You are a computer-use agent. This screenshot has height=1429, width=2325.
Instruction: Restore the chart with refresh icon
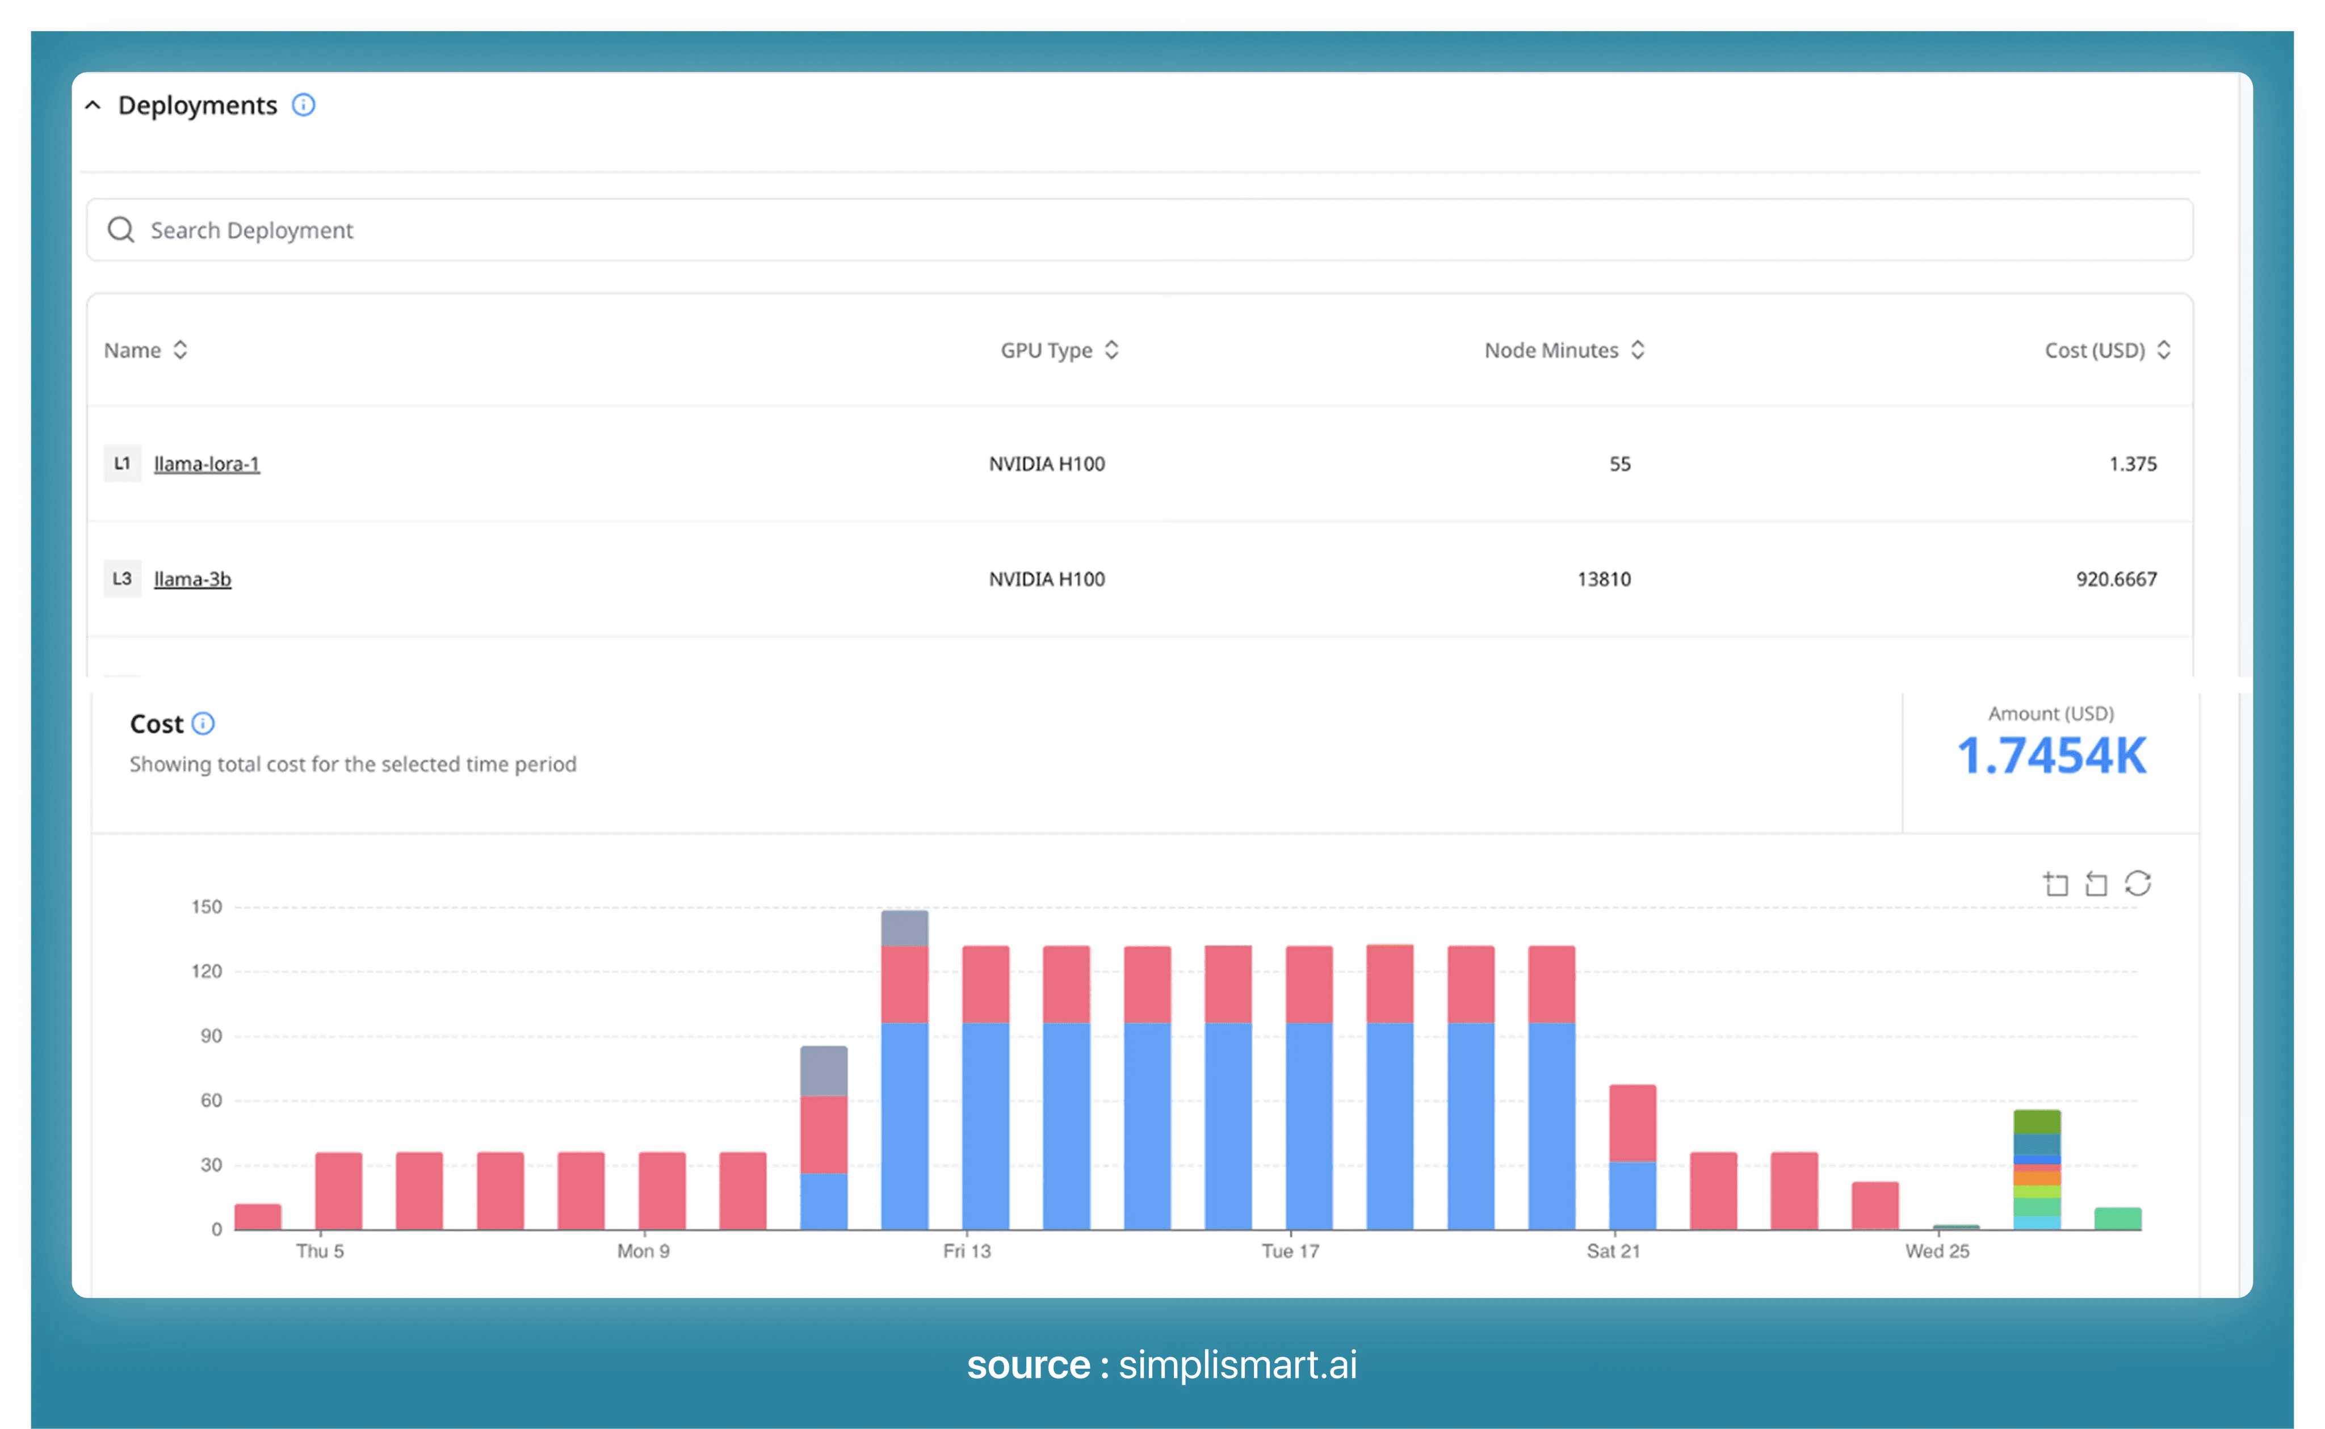[x=2138, y=884]
